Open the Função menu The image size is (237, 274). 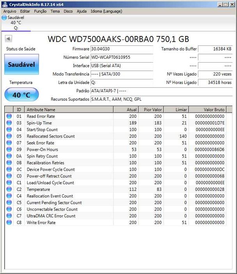(x=40, y=11)
